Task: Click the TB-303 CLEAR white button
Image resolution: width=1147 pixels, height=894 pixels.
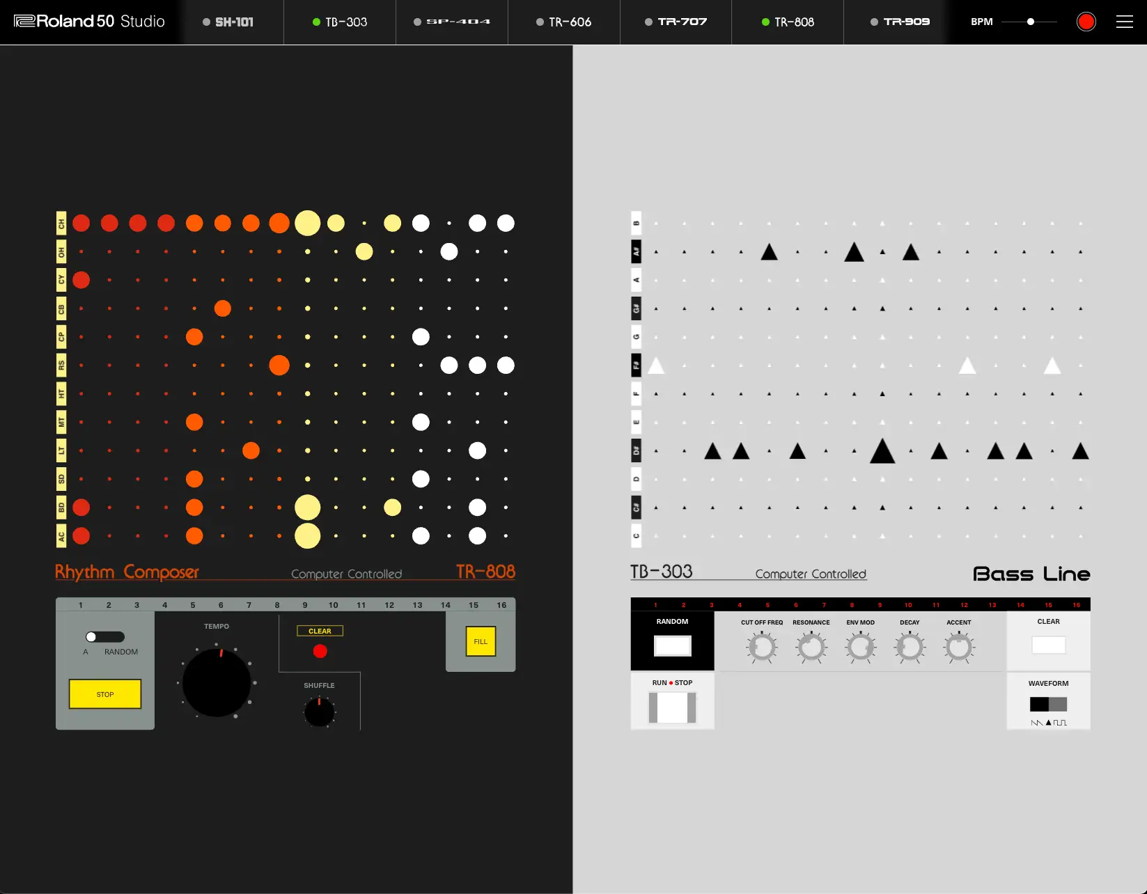Action: (1048, 645)
